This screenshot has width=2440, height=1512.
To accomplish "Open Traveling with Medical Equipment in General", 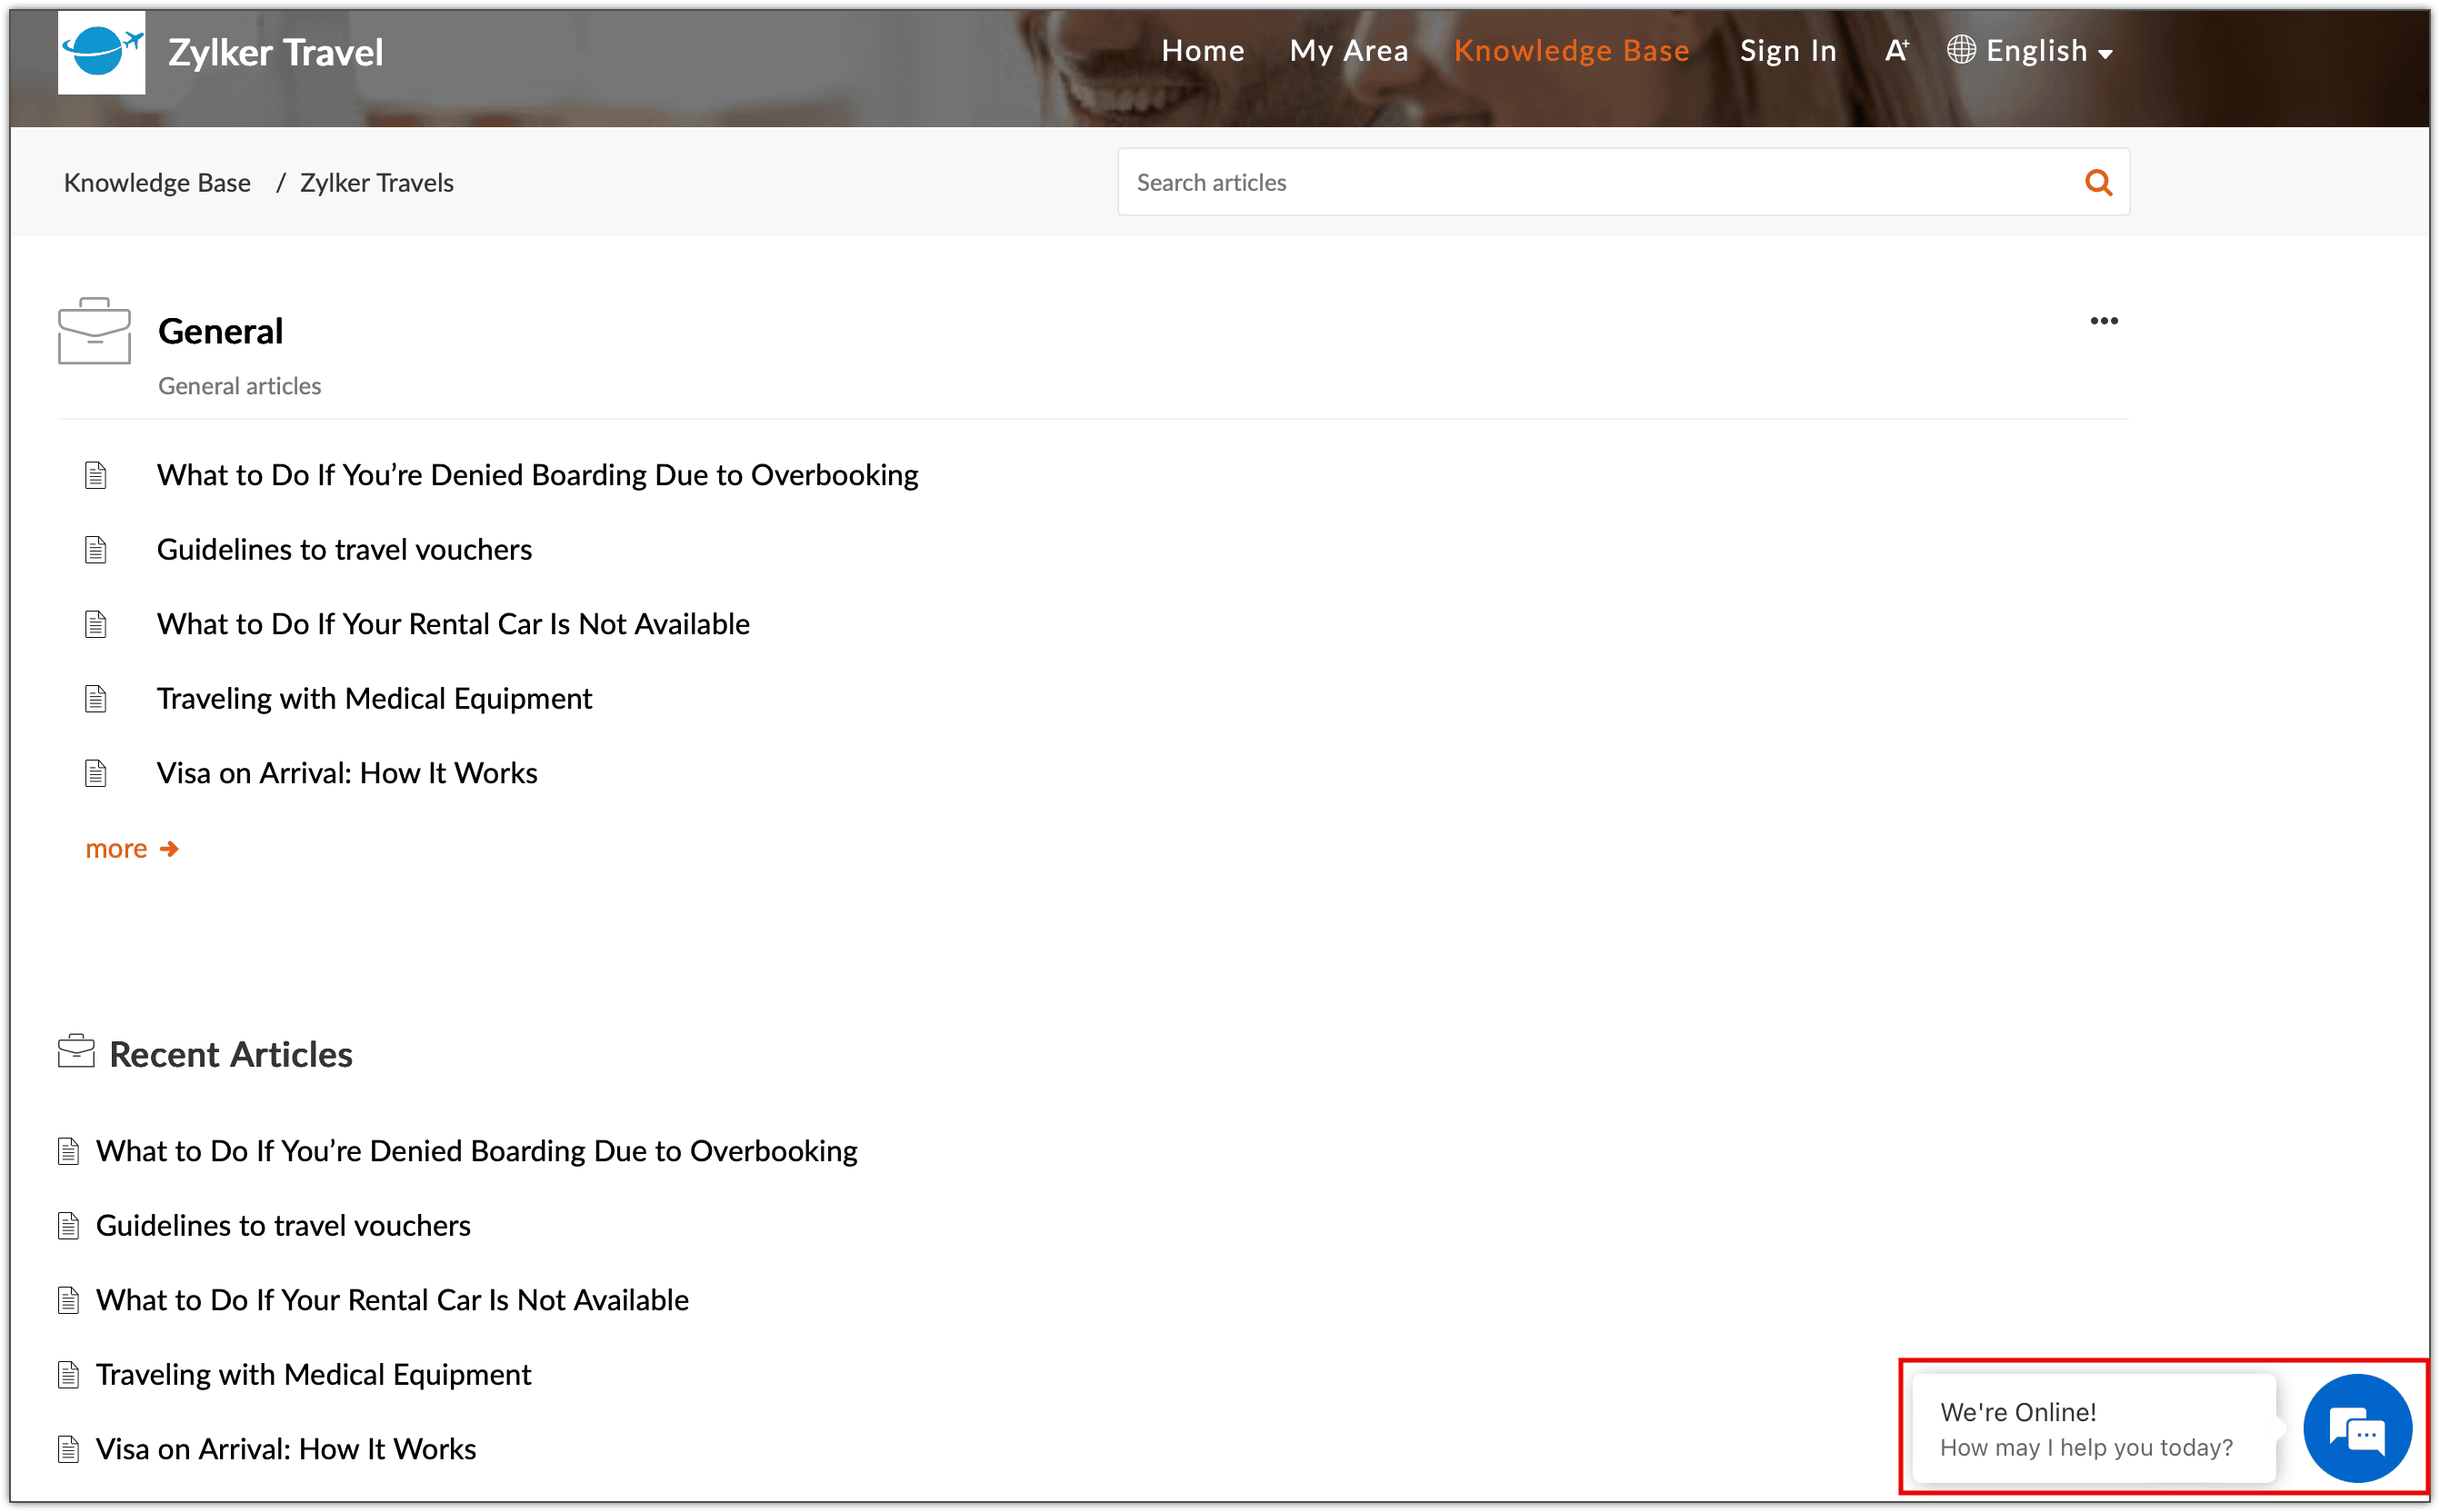I will [x=375, y=699].
